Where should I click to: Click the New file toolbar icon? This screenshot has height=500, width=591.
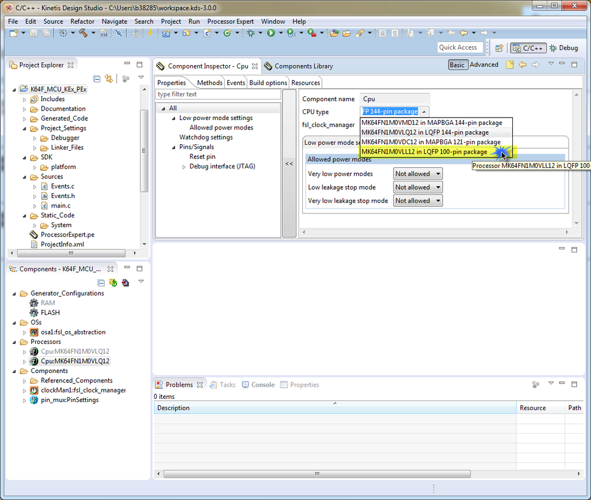point(13,33)
